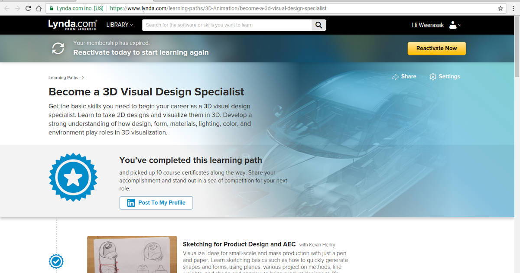Open learning path Settings

coord(445,77)
